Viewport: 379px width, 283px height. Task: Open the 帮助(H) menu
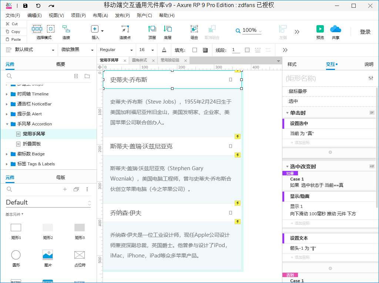tap(167, 16)
